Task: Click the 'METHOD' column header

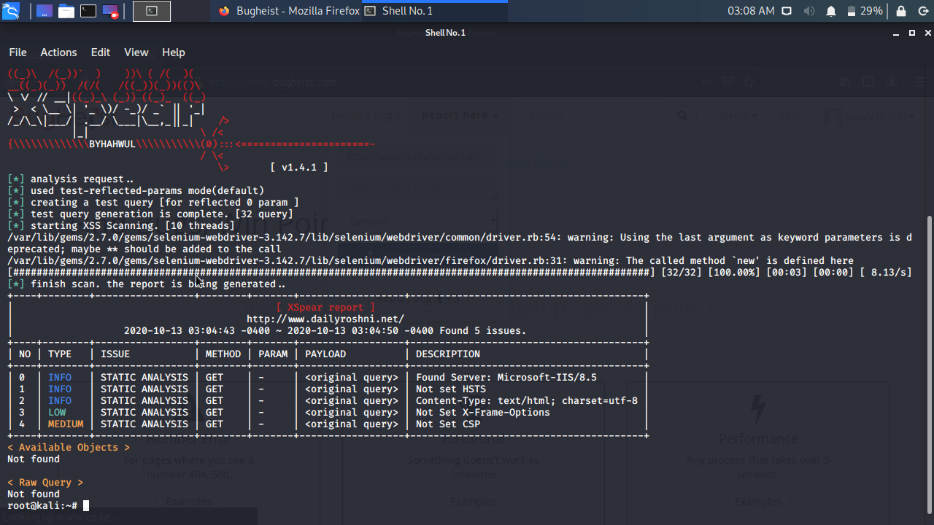Action: click(x=223, y=354)
